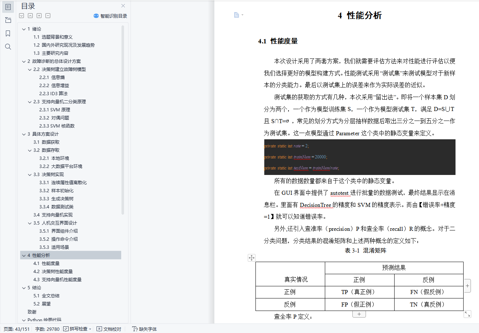The width and height of the screenshot is (479, 333).
Task: Select 3.5.3 适用场景 in the outline
Action: [54, 247]
